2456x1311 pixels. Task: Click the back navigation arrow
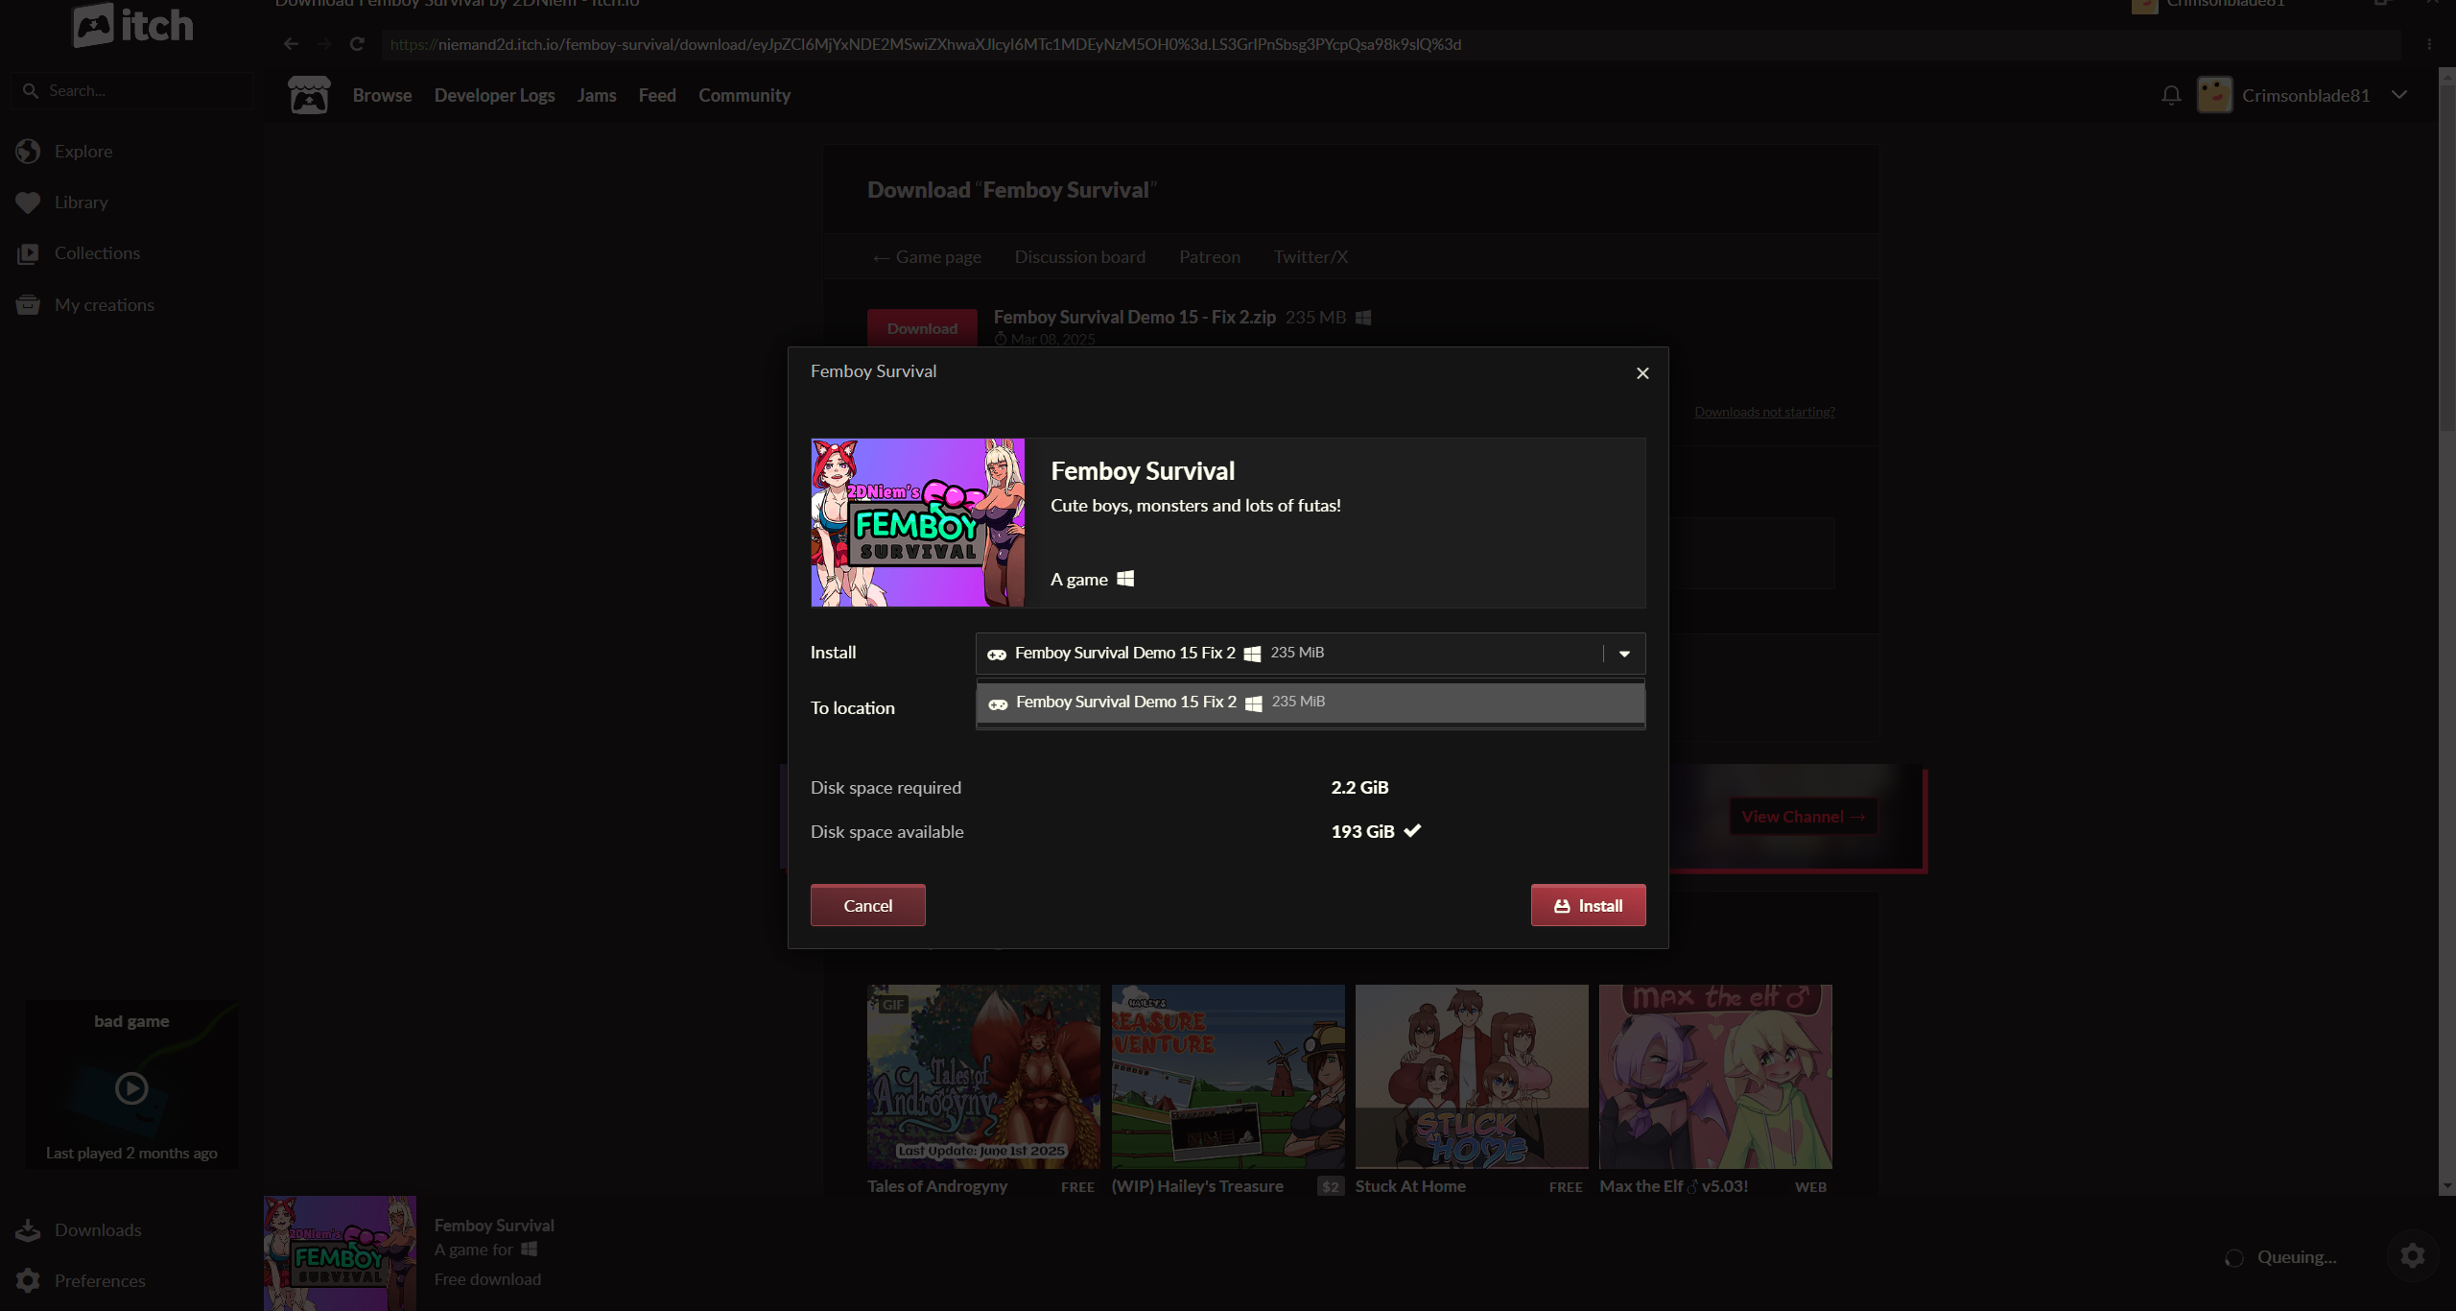291,44
